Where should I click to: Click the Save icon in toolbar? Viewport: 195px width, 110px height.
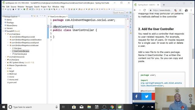coord(8,9)
